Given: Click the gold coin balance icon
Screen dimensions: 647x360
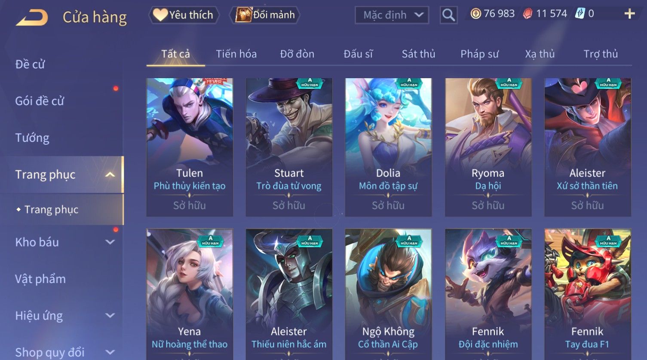Looking at the screenshot, I should (475, 14).
